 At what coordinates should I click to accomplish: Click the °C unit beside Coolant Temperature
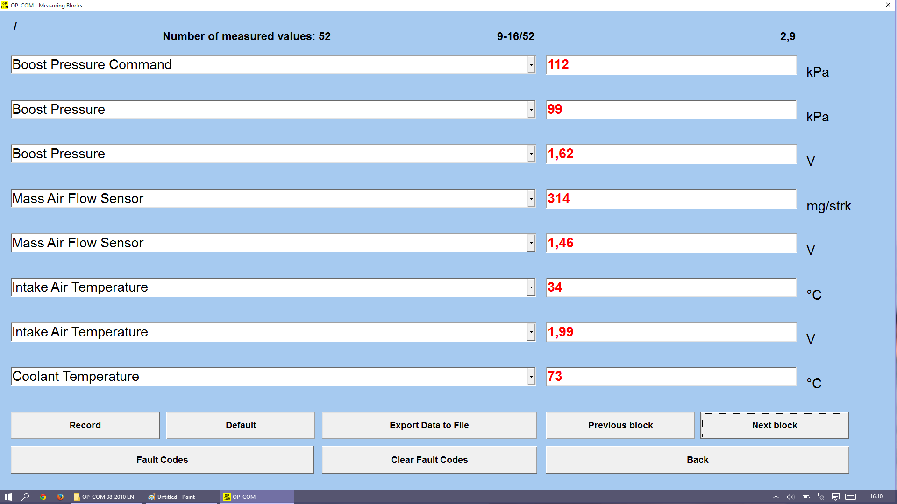(x=814, y=384)
